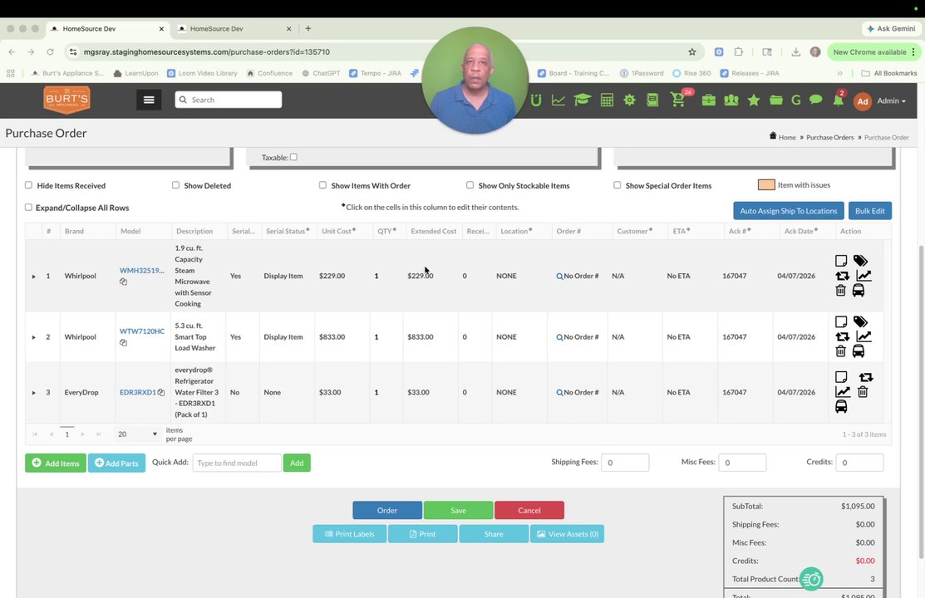The height and width of the screenshot is (598, 925).
Task: Click the blue Order button
Action: coord(387,510)
